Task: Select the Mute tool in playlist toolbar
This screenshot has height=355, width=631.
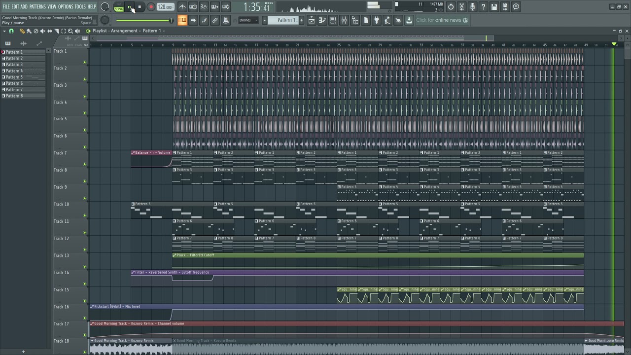Action: coord(42,31)
